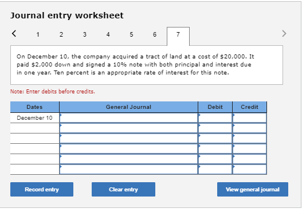This screenshot has height=212, width=302.
Task: Click the Clear entry button
Action: click(123, 190)
